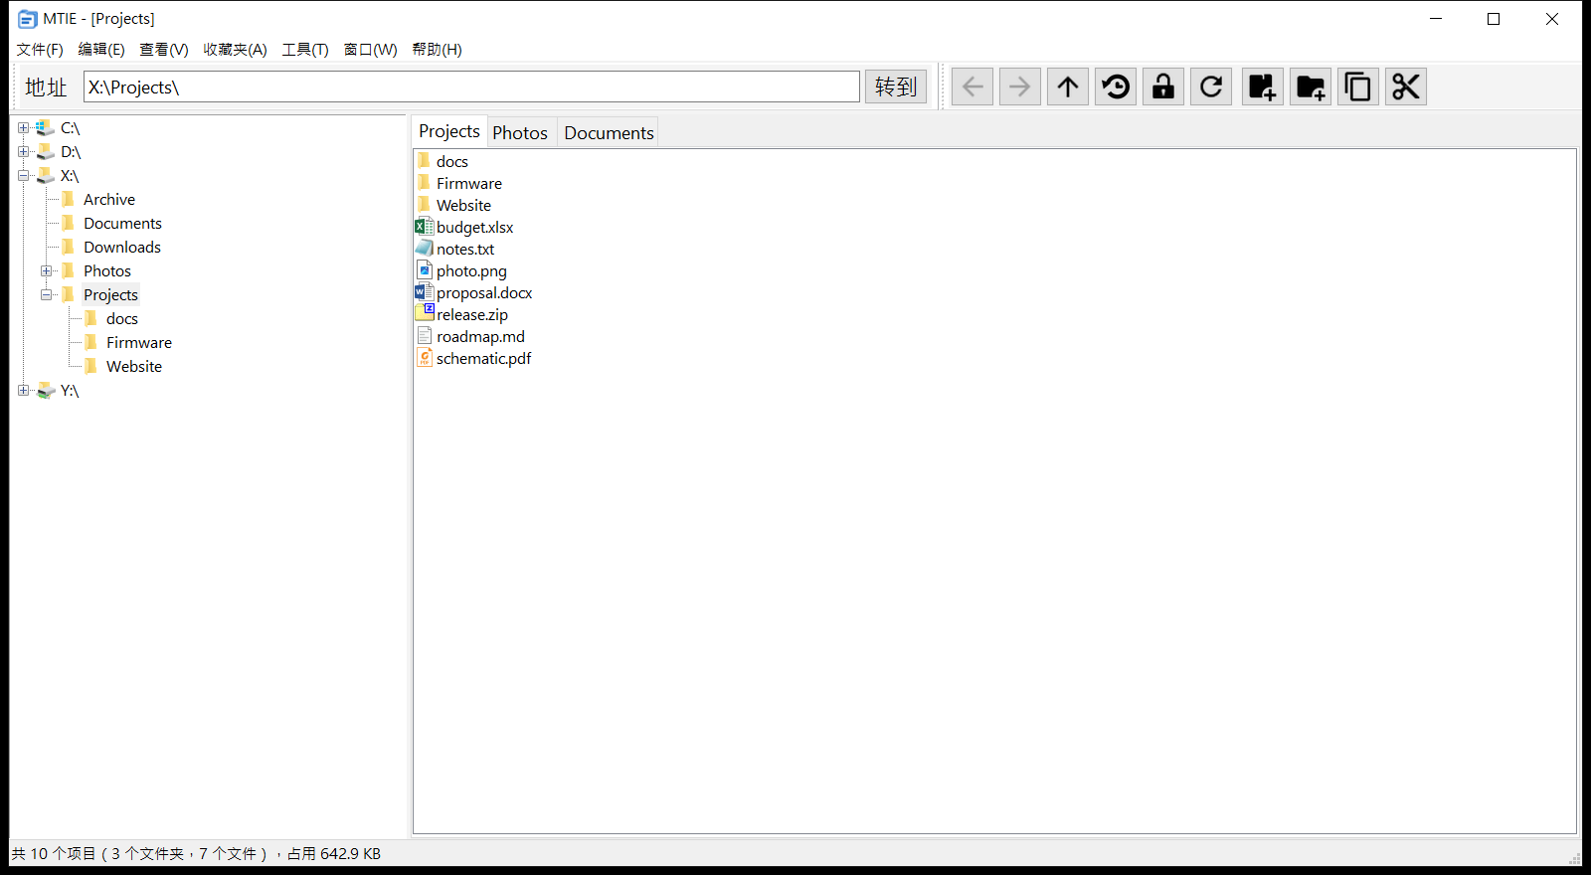This screenshot has width=1591, height=875.
Task: Create a new folder with toolbar icon
Action: coord(1311,87)
